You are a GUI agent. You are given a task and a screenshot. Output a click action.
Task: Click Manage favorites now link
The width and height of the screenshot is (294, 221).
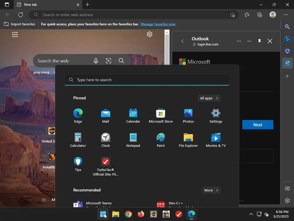pos(158,24)
